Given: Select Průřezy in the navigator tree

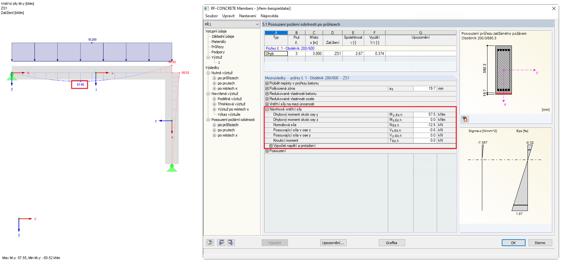Looking at the screenshot, I should [218, 47].
